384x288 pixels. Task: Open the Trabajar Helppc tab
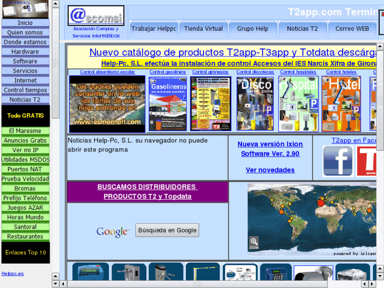[x=154, y=29]
